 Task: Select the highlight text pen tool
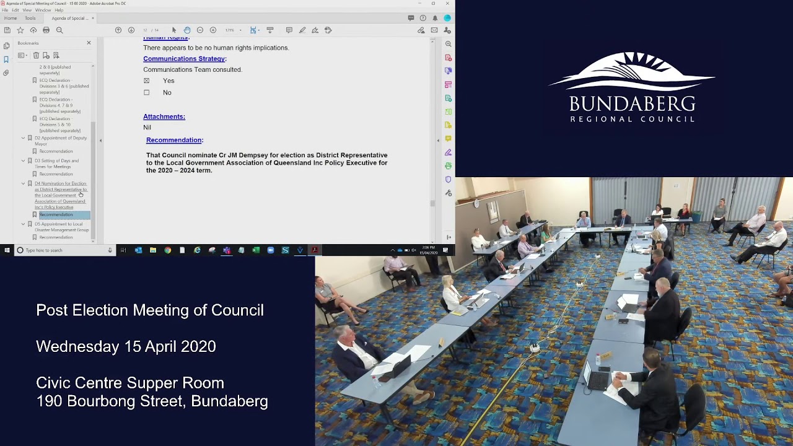(302, 30)
